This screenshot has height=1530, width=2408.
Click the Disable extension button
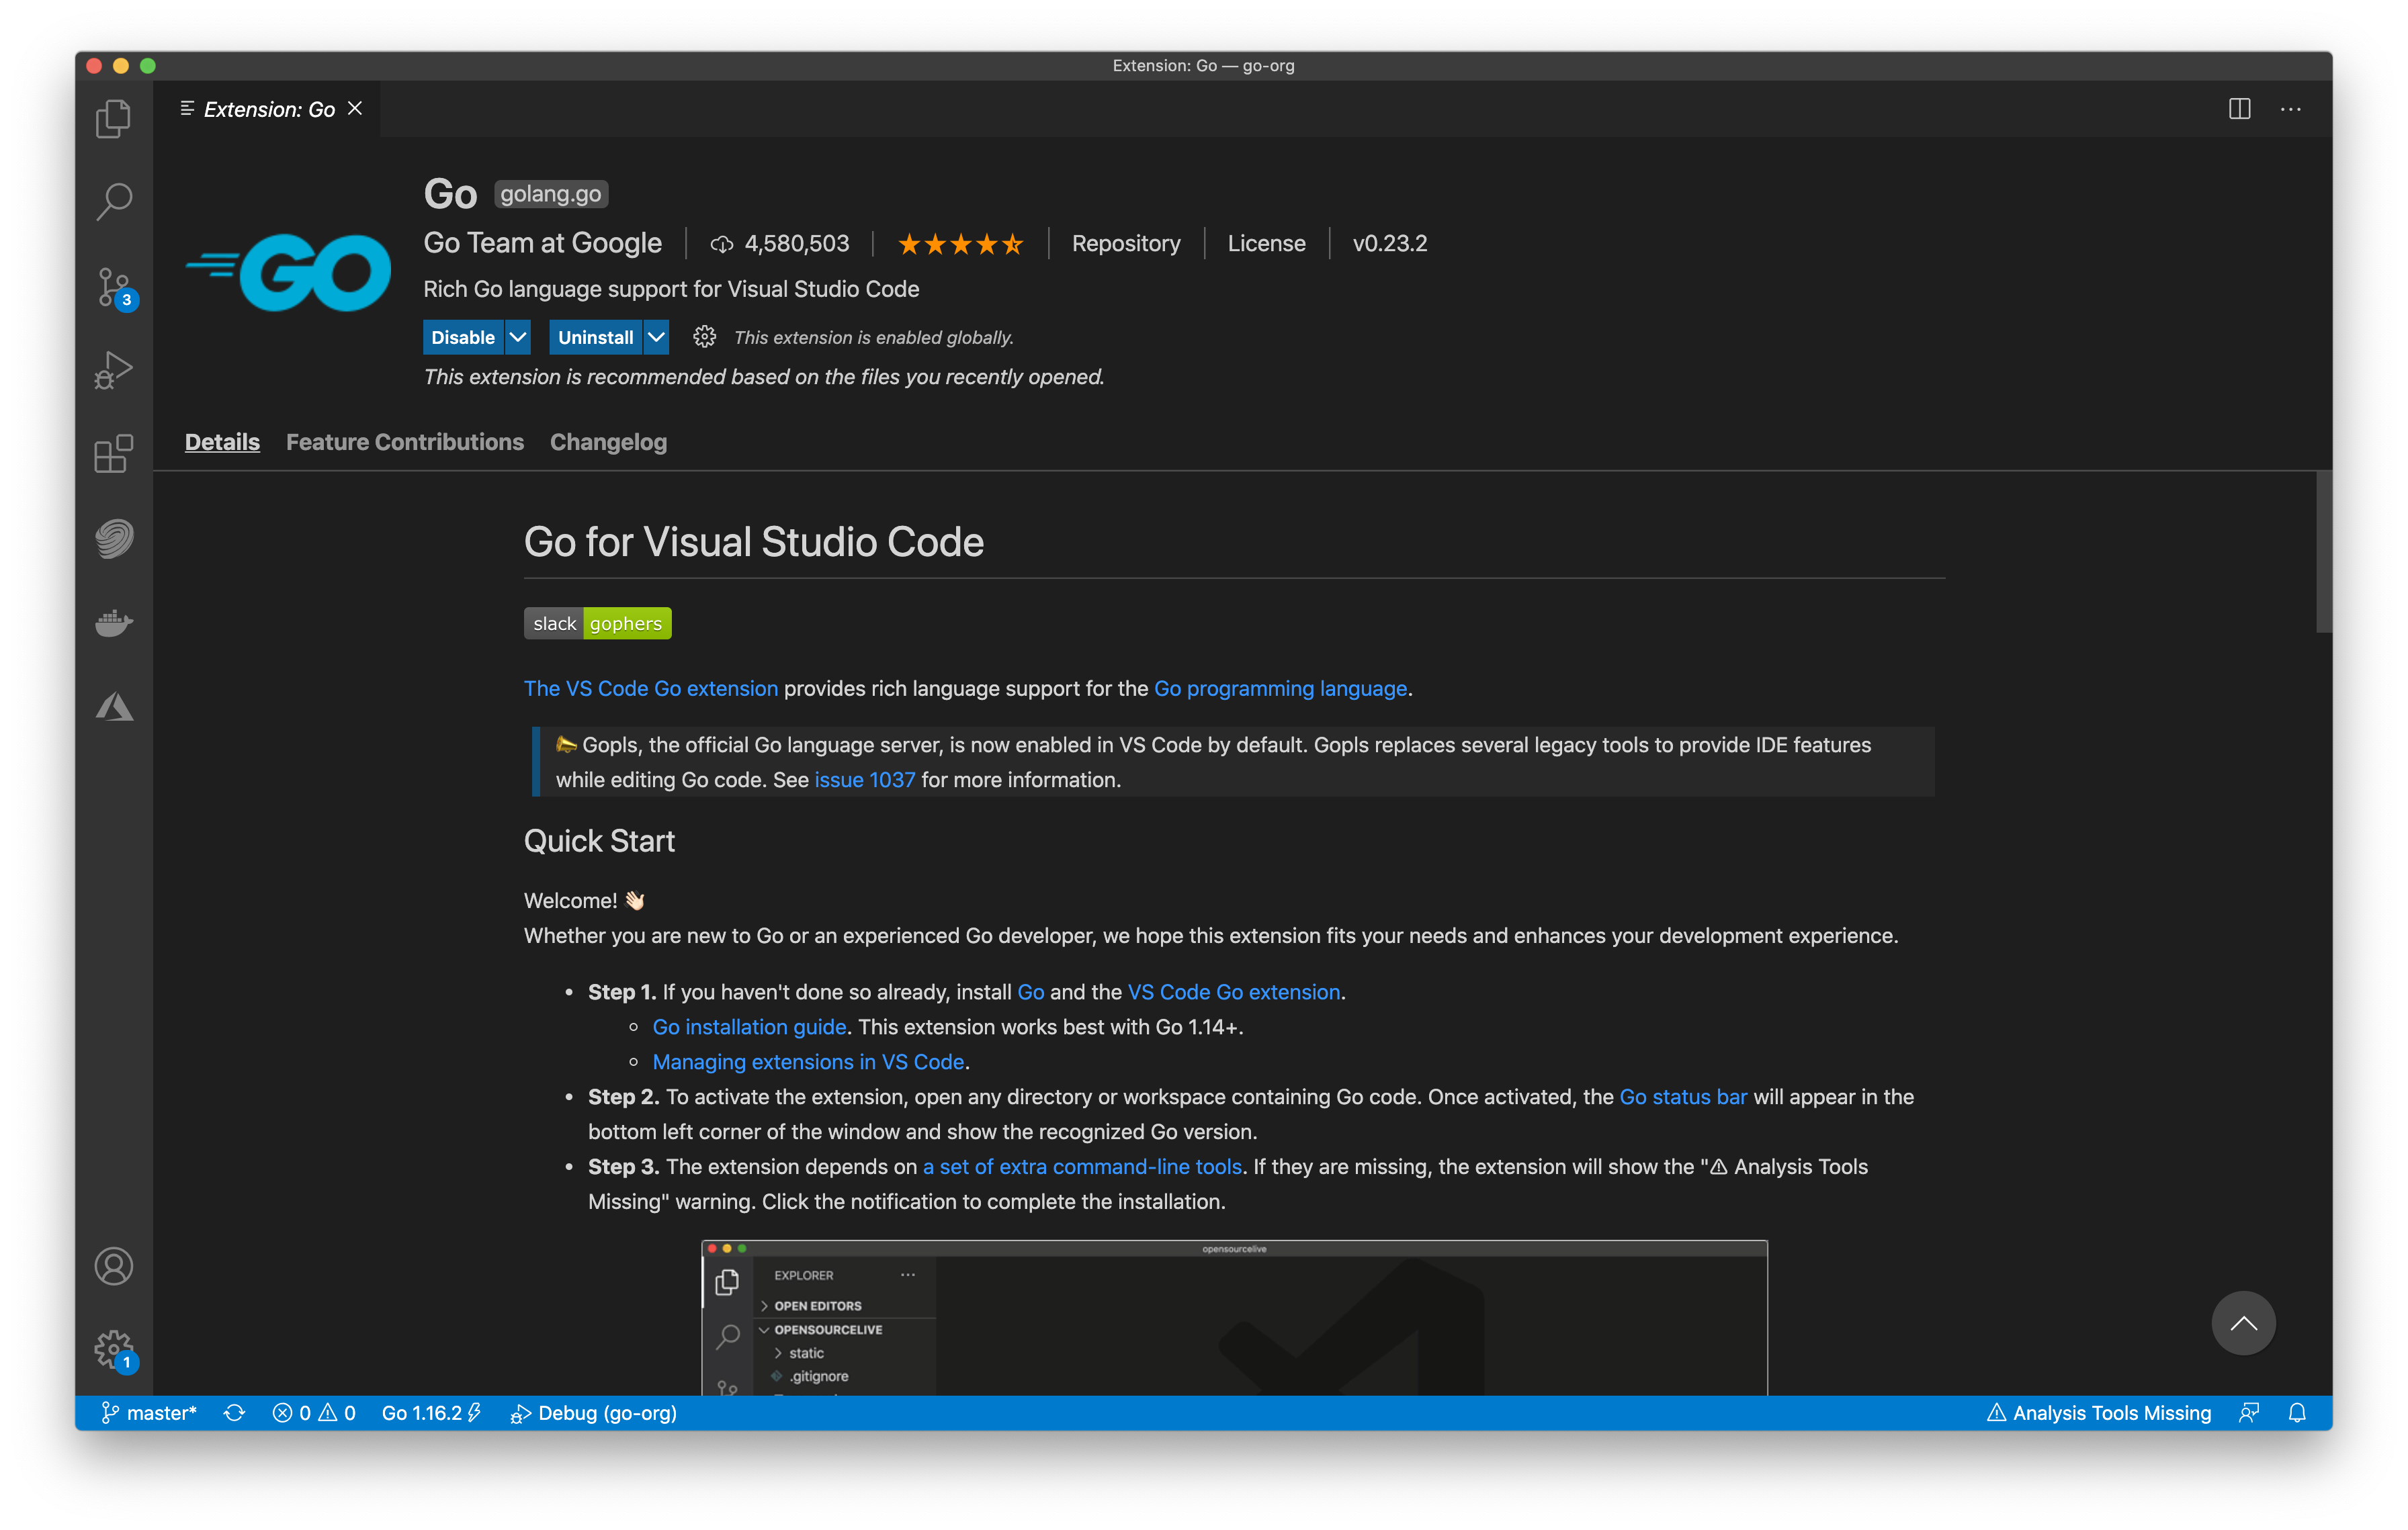coord(463,336)
